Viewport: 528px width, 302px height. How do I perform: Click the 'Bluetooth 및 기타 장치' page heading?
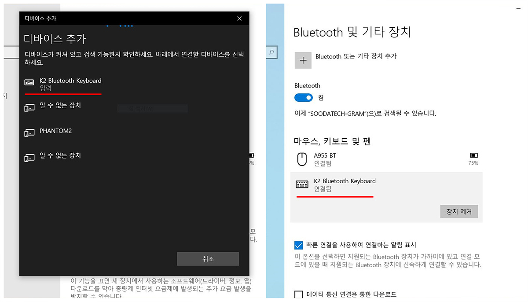click(x=352, y=32)
